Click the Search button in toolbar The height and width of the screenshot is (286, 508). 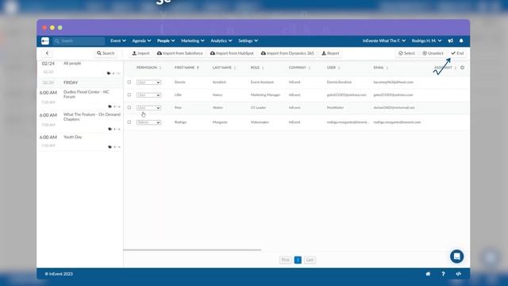(106, 53)
